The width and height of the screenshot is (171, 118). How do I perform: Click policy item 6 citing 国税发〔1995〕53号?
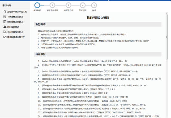[x=92, y=86]
